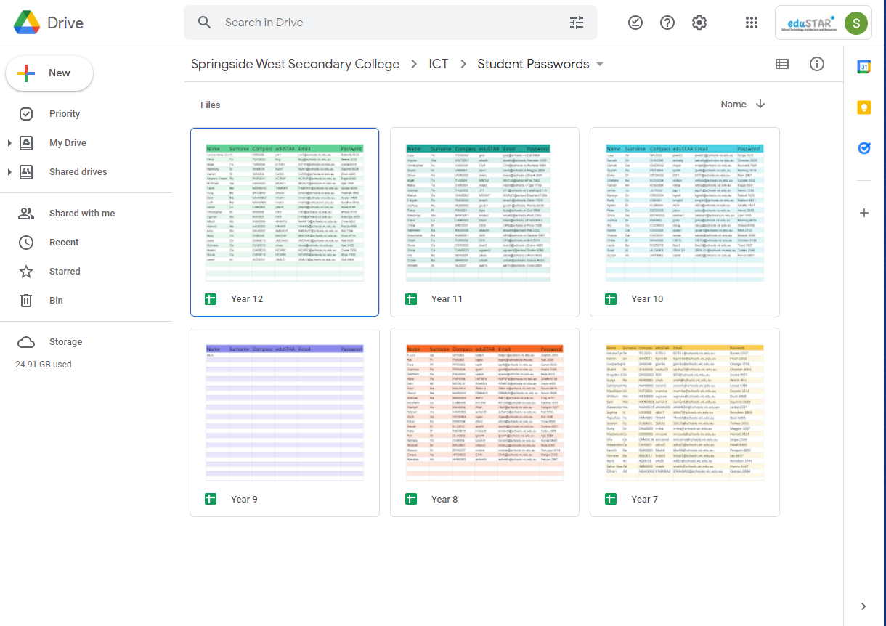This screenshot has height=626, width=886.
Task: Open the Starred section
Action: pos(65,271)
